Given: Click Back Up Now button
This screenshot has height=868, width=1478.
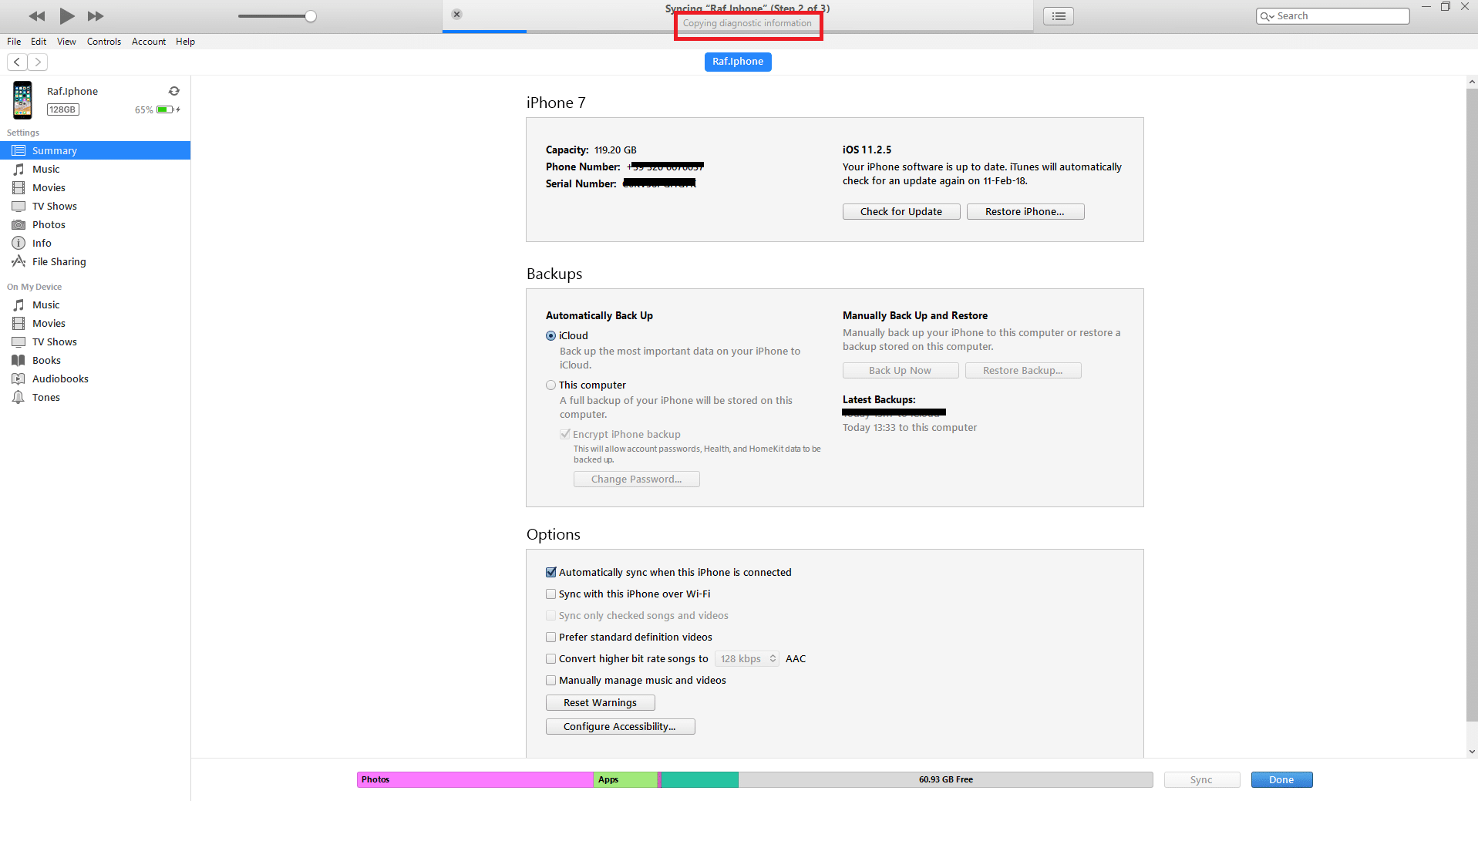Looking at the screenshot, I should click(x=901, y=370).
